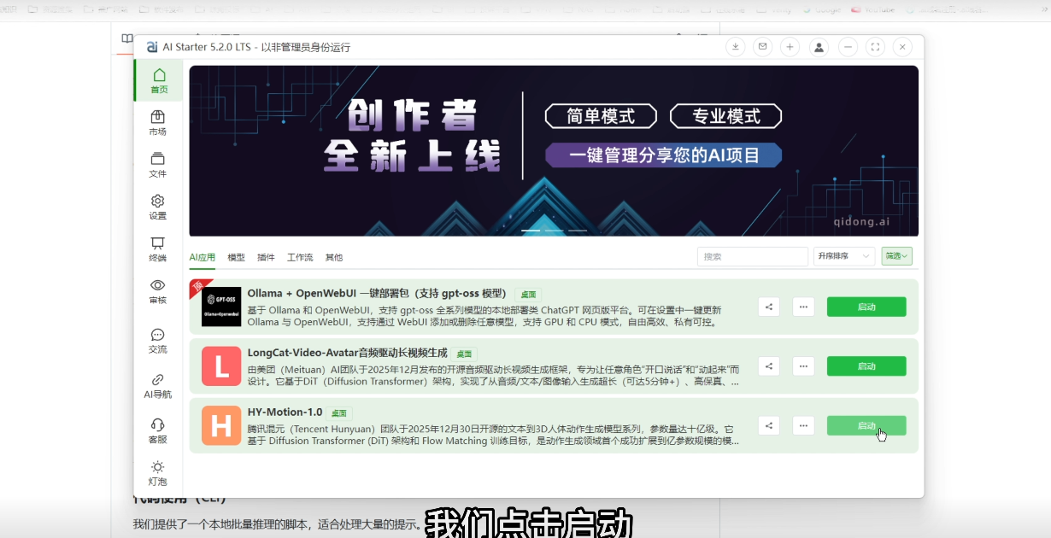Viewport: 1051px width, 538px height.
Task: Select the second banner carousel indicator
Action: 554,231
